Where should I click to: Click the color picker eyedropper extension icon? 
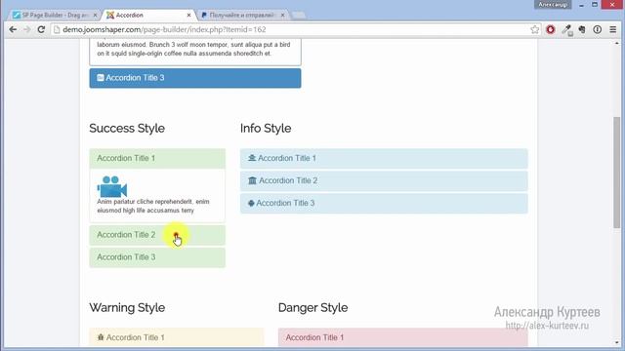point(566,30)
